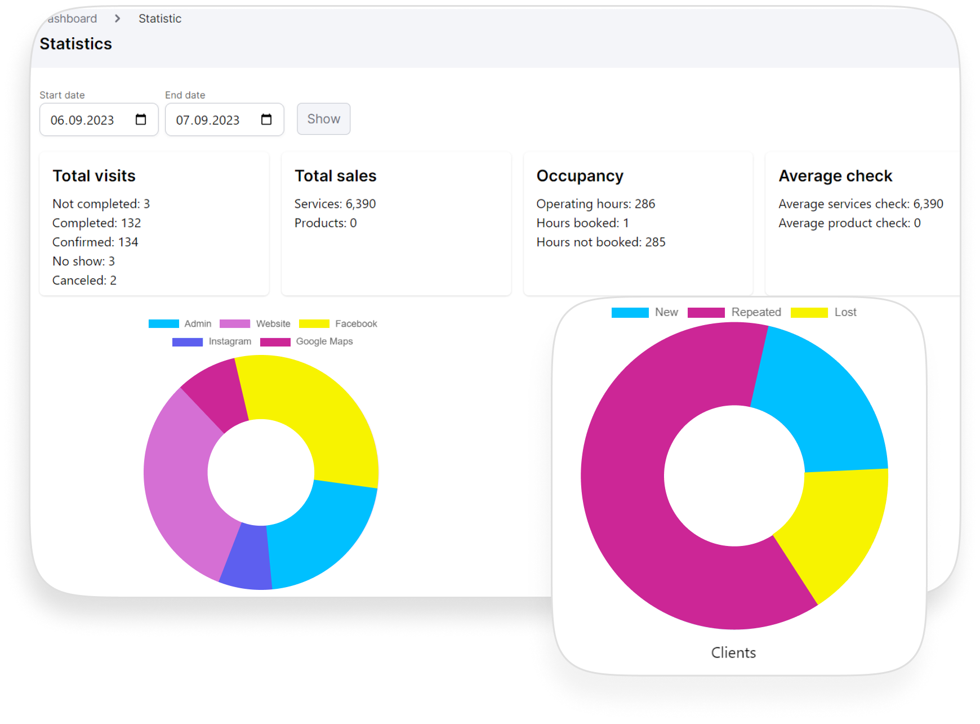Select the Statistic breadcrumb item
This screenshot has width=980, height=724.
pyautogui.click(x=160, y=19)
